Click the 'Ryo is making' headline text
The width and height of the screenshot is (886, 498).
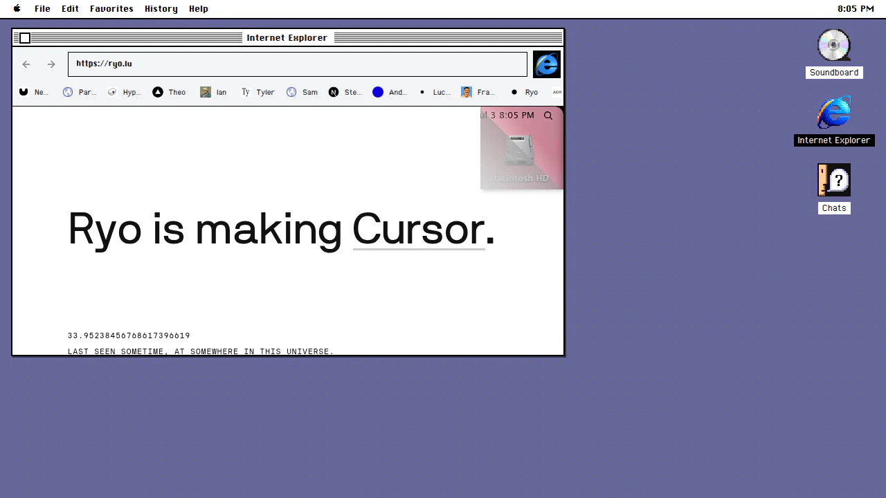205,230
